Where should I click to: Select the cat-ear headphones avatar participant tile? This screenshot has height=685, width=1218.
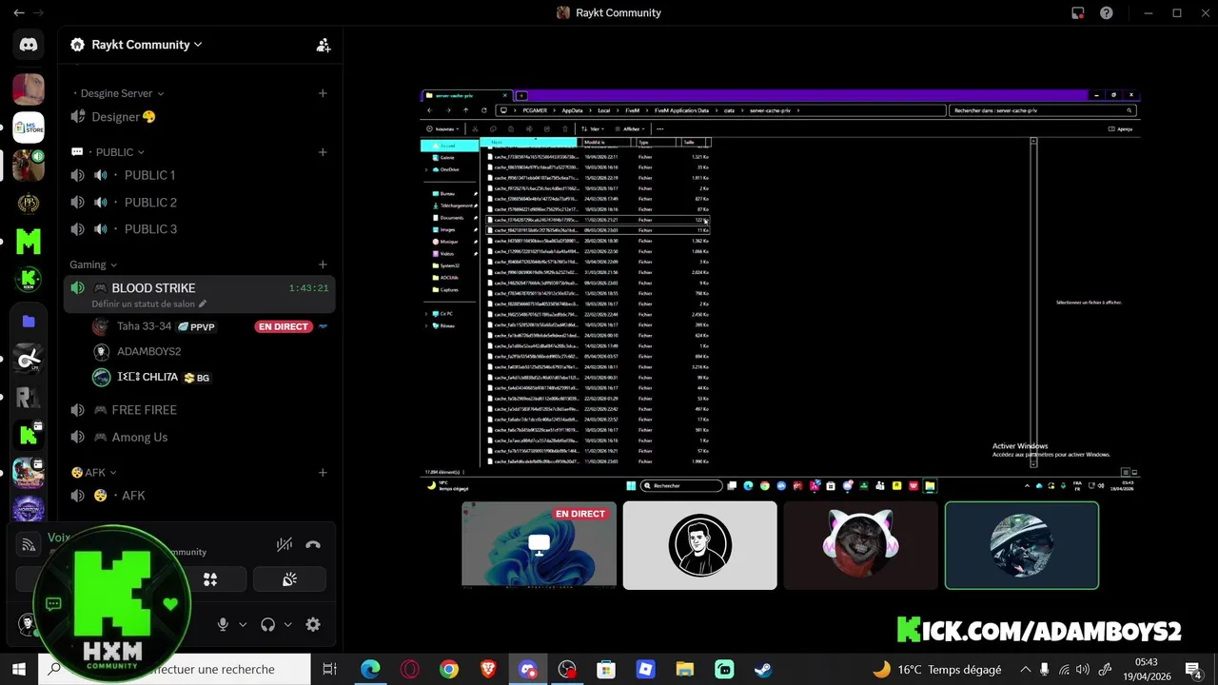[861, 545]
